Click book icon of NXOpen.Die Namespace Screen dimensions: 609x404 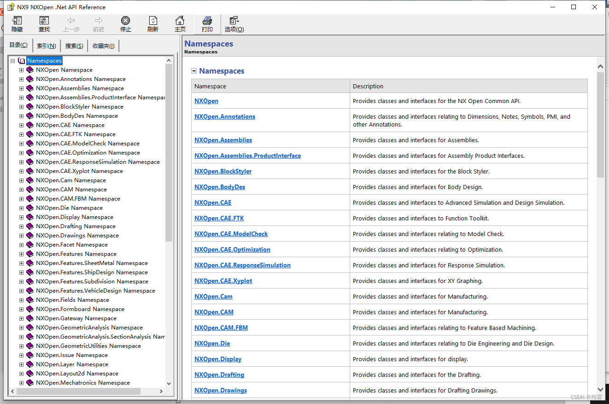coord(30,208)
